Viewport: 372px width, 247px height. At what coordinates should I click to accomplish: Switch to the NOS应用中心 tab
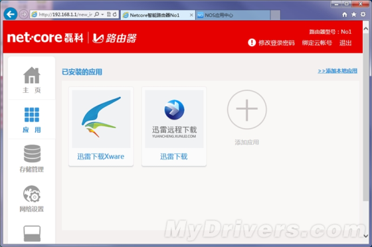point(232,15)
